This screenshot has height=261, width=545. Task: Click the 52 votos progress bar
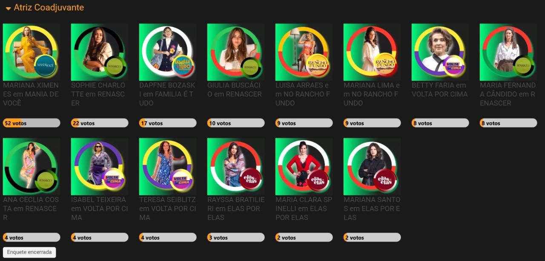pos(32,123)
